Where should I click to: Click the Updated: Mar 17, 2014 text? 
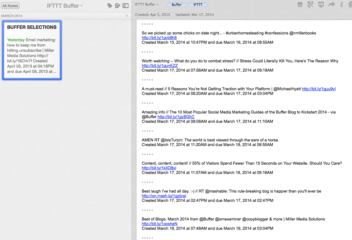tap(195, 15)
